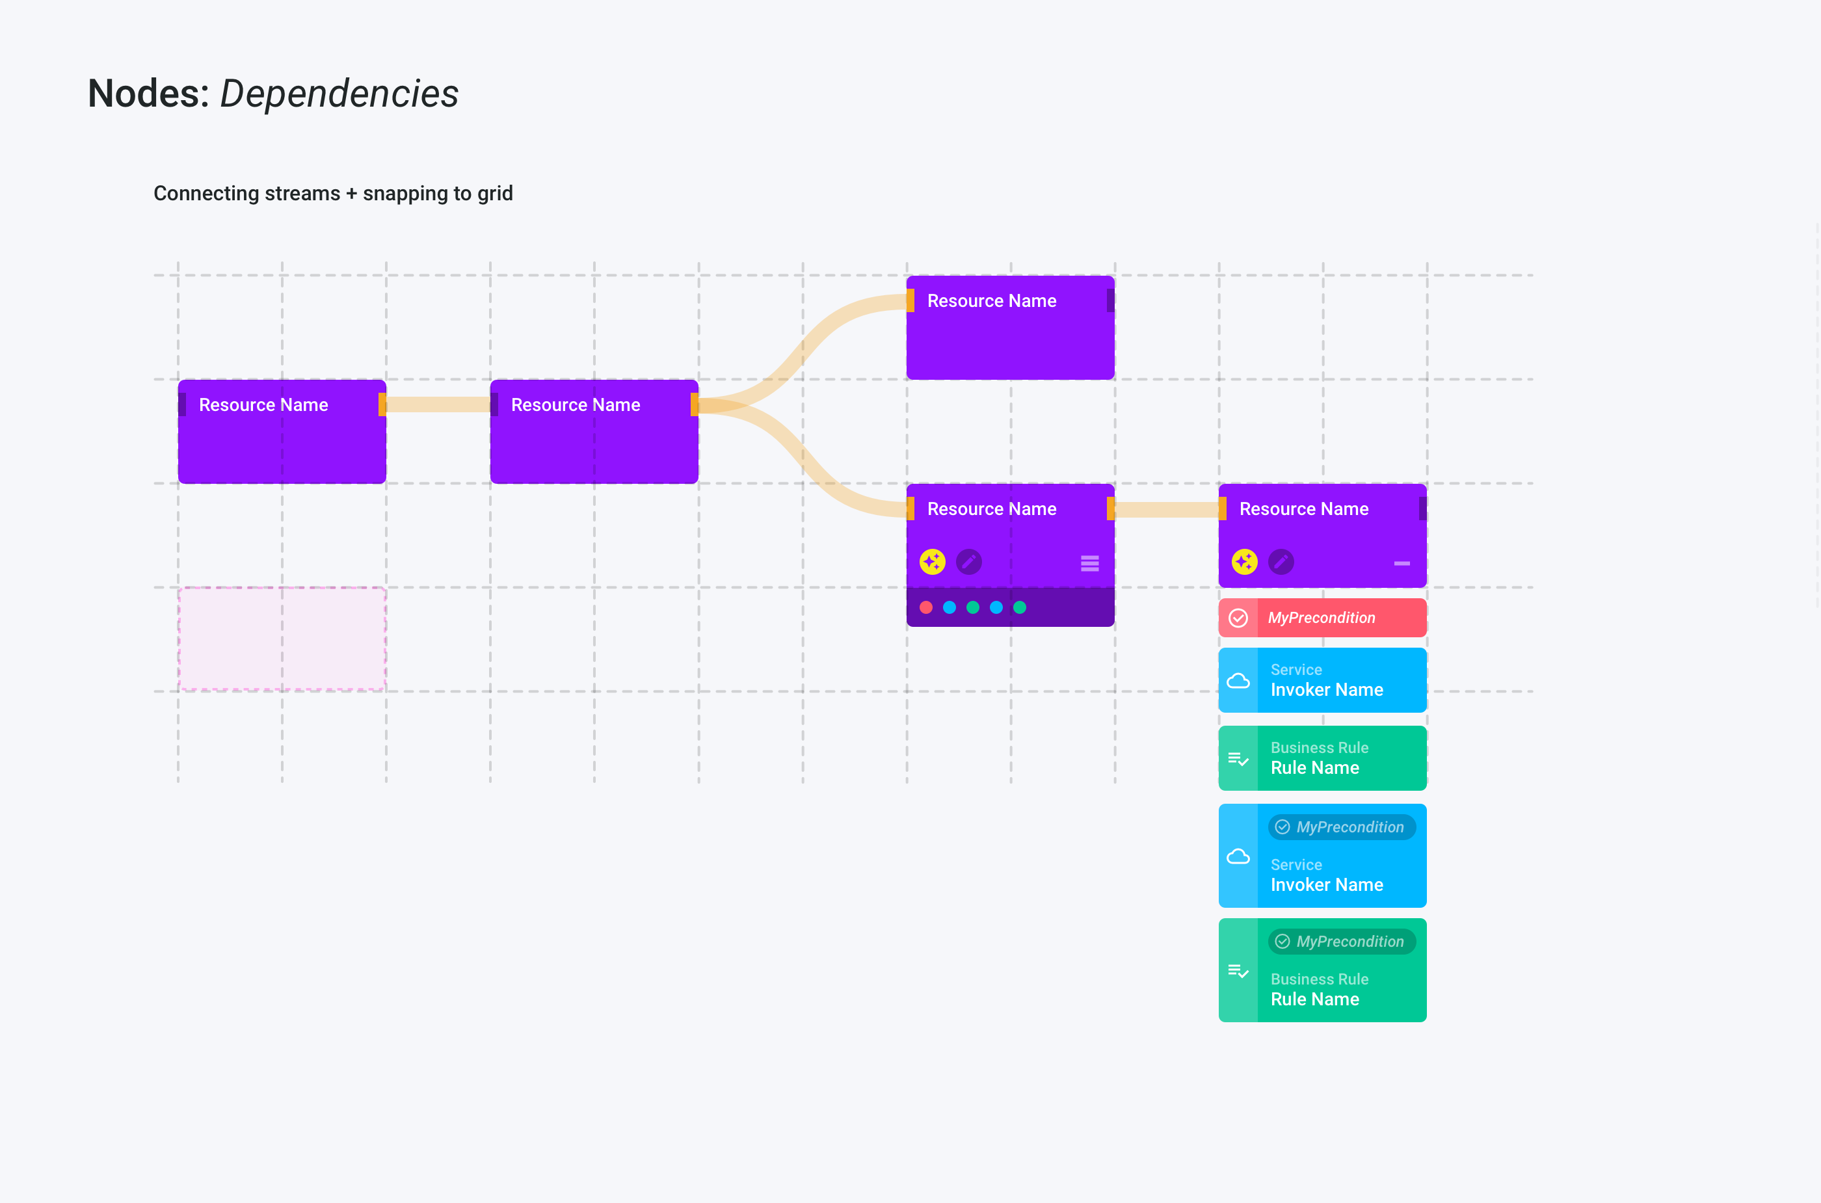Click the orange output port on the leftmost Resource node

pyautogui.click(x=382, y=404)
